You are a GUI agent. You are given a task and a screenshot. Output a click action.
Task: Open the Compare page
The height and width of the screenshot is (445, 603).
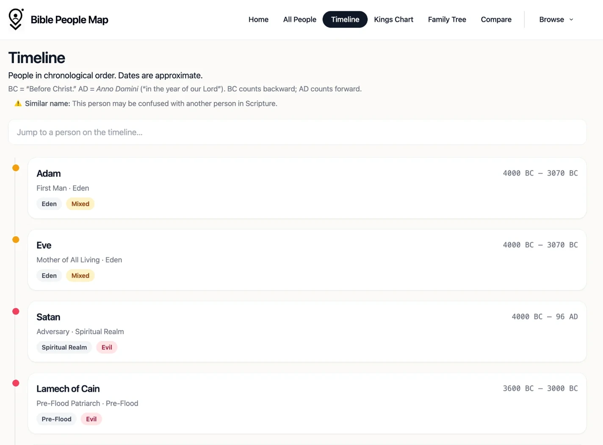click(496, 19)
